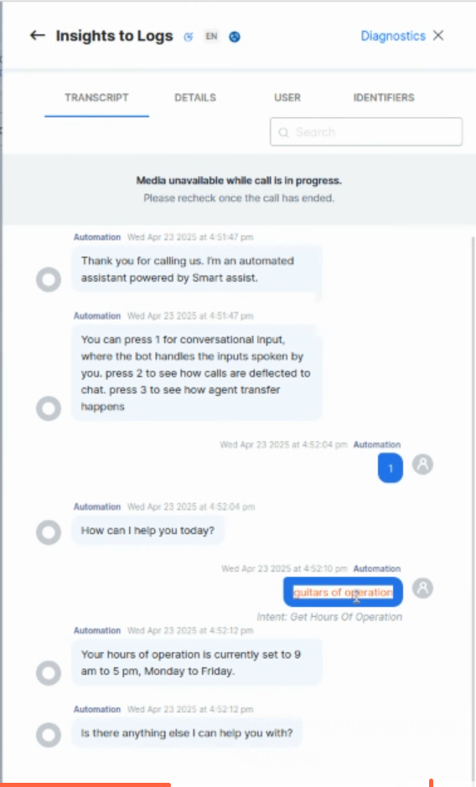476x787 pixels.
Task: Close the Insights to Logs panel
Action: coord(438,36)
